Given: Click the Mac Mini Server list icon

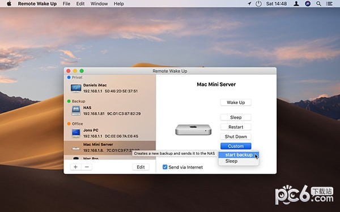Looking at the screenshot, I should [76, 148].
